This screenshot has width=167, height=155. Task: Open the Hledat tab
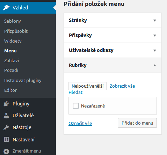[x=75, y=93]
